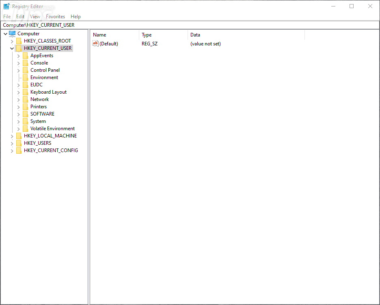
Task: Open the Help menu
Action: coord(76,17)
